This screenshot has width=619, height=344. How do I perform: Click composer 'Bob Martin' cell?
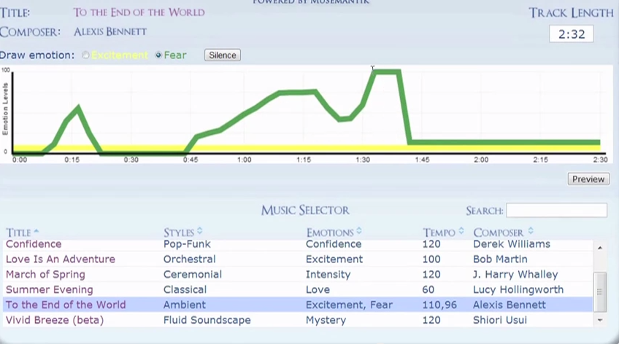coord(500,259)
